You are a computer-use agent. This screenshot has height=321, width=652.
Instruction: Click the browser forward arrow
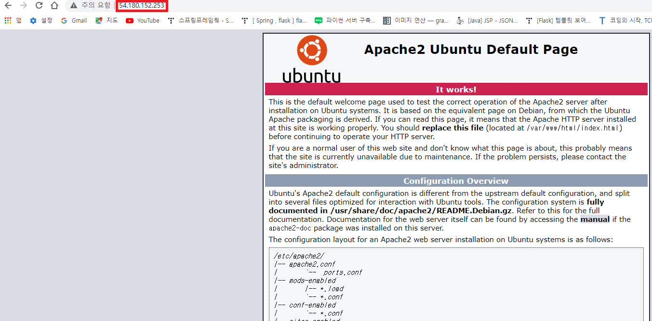(x=24, y=5)
